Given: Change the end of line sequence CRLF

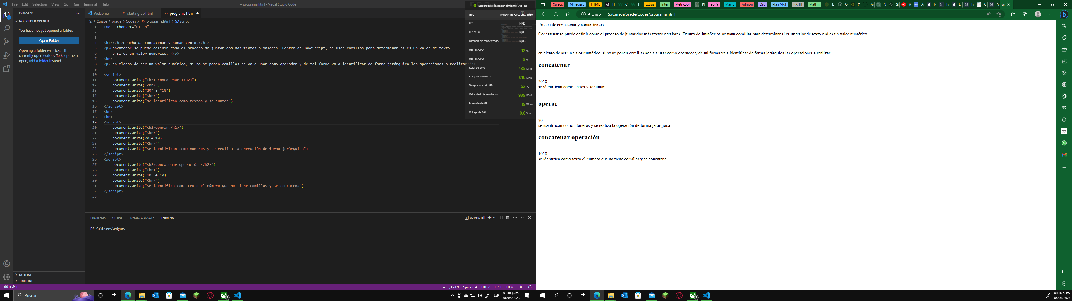Looking at the screenshot, I should coord(498,287).
